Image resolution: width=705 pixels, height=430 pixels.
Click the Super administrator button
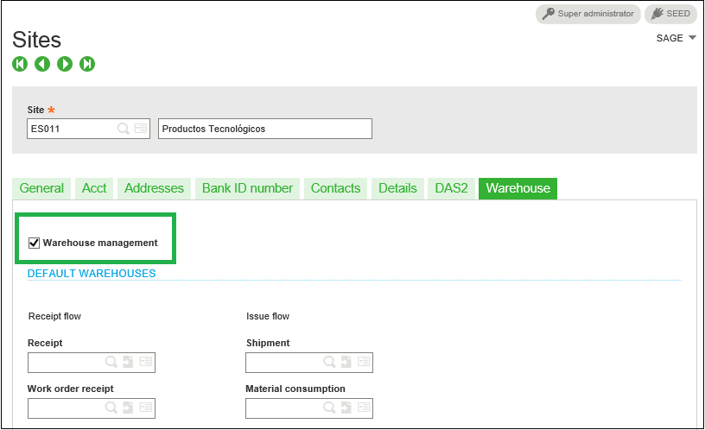(588, 14)
